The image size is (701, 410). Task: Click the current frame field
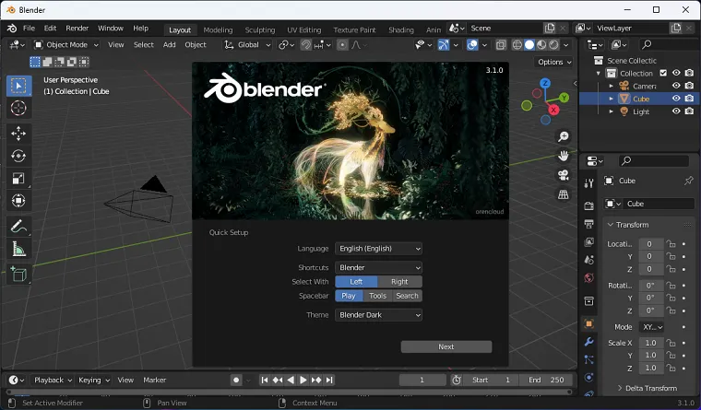(422, 381)
